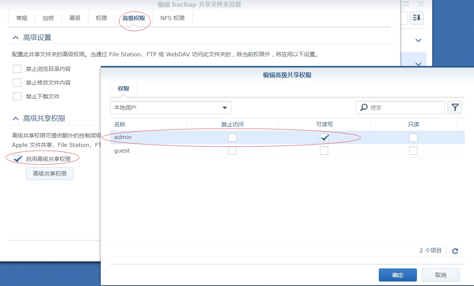Click the magnifier icon in search box
The width and height of the screenshot is (474, 286).
[364, 107]
